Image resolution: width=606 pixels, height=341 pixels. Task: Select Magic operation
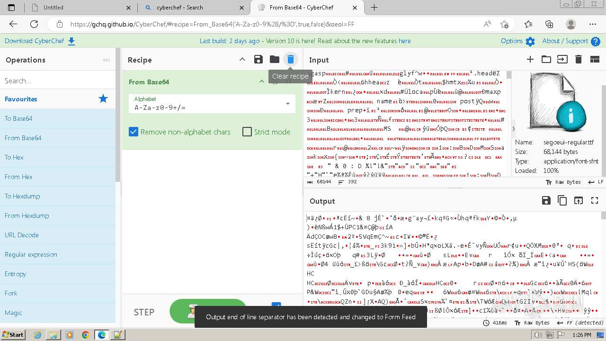pyautogui.click(x=58, y=313)
